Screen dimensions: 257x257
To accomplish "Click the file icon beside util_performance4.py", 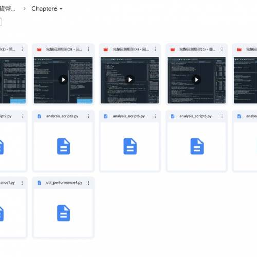I will [x=39, y=183].
